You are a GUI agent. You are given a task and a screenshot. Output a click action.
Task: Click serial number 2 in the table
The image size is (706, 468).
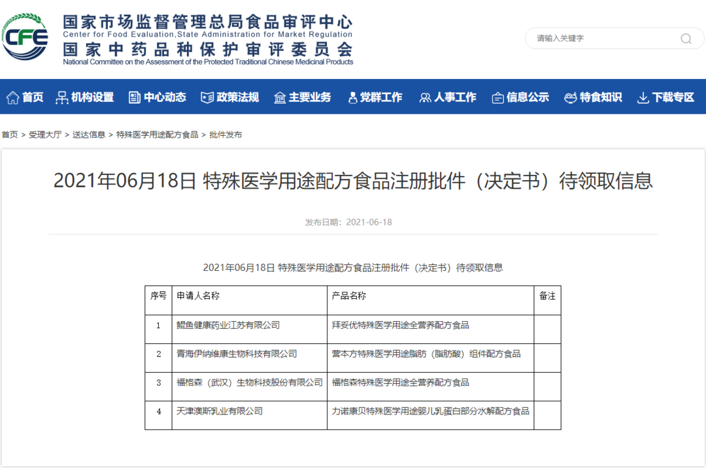pyautogui.click(x=158, y=354)
